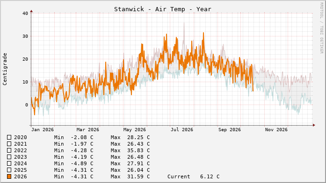This screenshot has height=183, width=326.
Task: Click the 2025 legend color box
Action: [9, 170]
